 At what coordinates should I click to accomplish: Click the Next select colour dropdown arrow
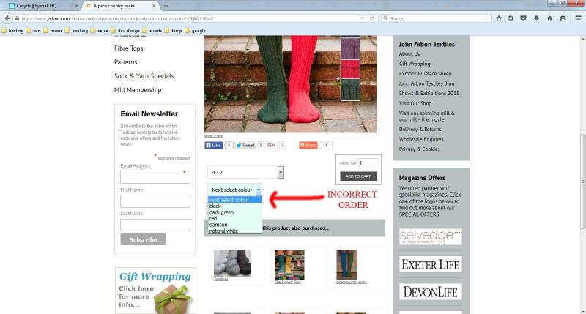tap(259, 190)
